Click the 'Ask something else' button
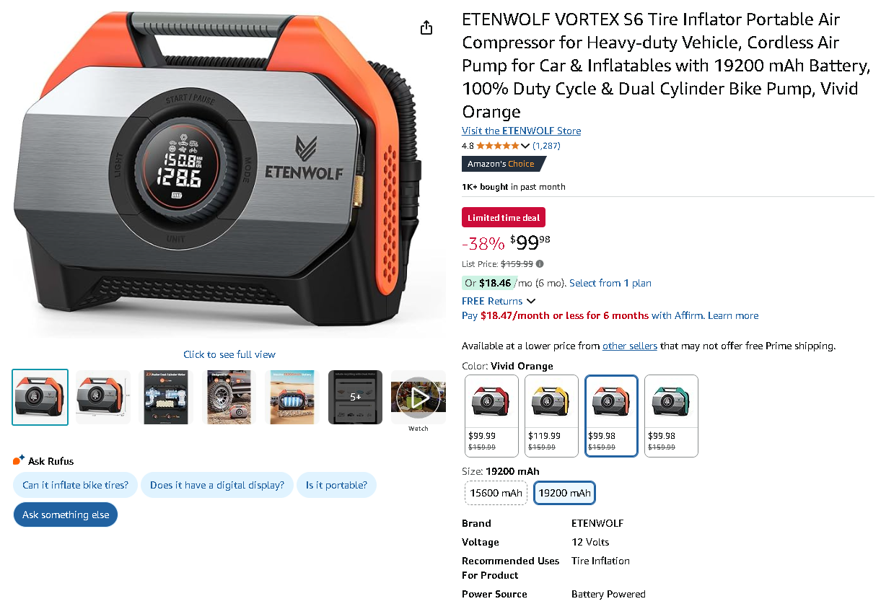This screenshot has width=881, height=604. point(66,515)
